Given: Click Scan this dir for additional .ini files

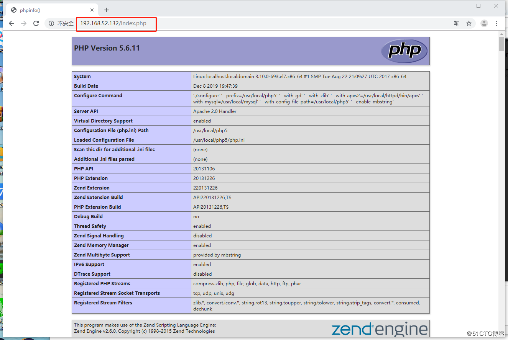Looking at the screenshot, I should [114, 150].
